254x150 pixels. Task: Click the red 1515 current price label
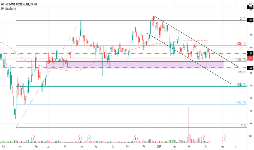click(x=250, y=58)
